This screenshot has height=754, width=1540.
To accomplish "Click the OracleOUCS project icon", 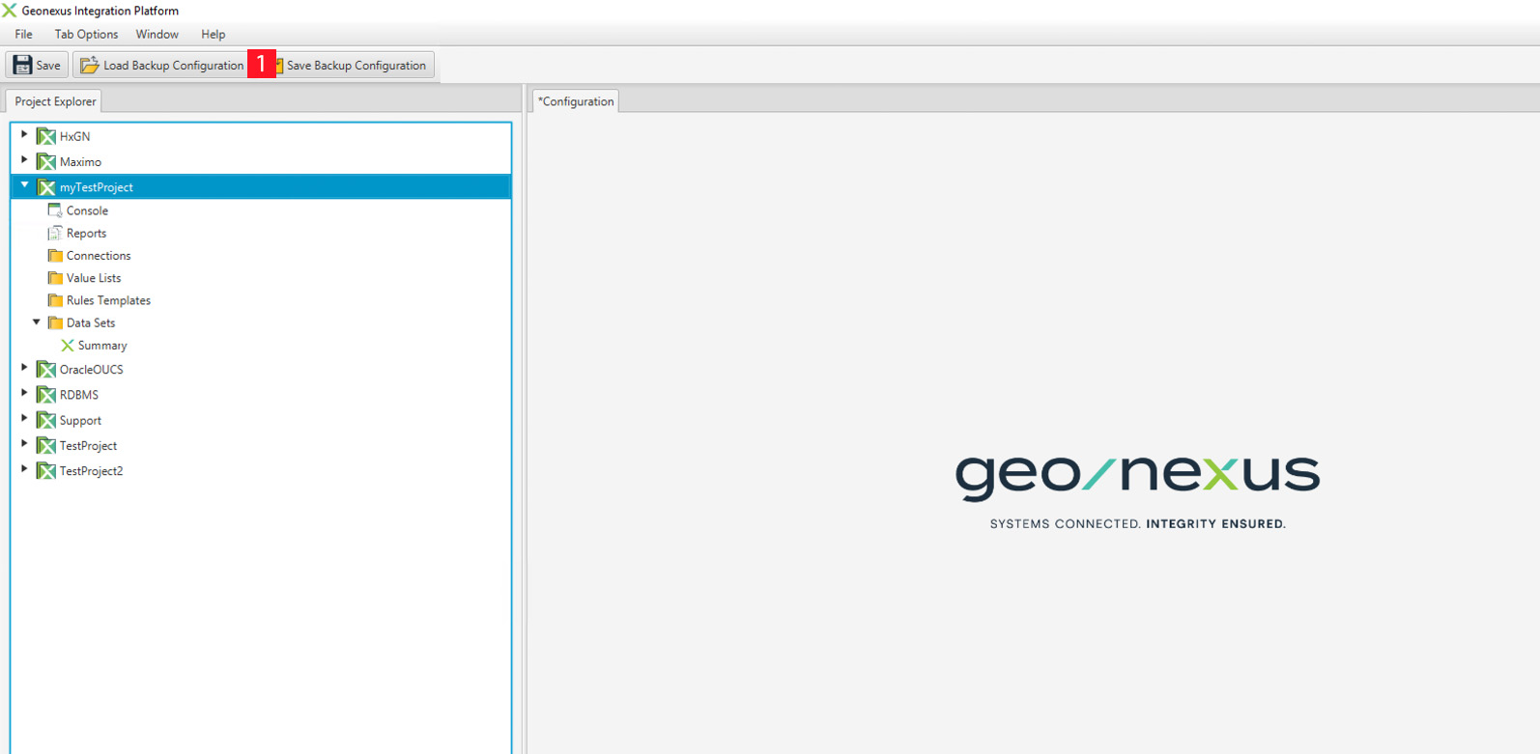I will tap(46, 370).
